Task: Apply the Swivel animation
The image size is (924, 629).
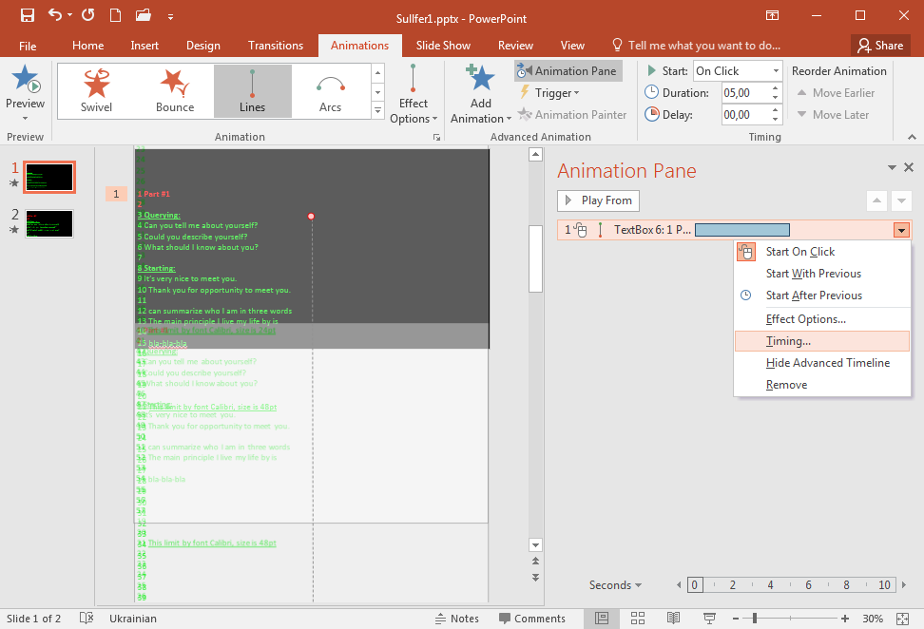Action: coord(97,91)
